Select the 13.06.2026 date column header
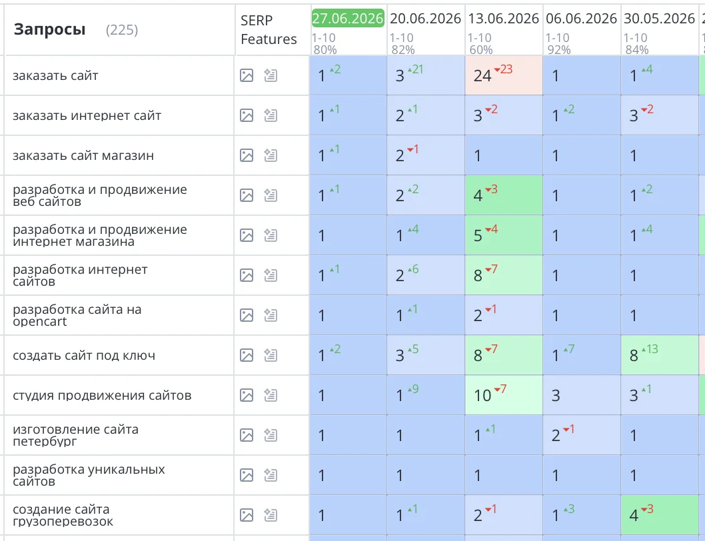Image resolution: width=705 pixels, height=541 pixels. pos(504,19)
